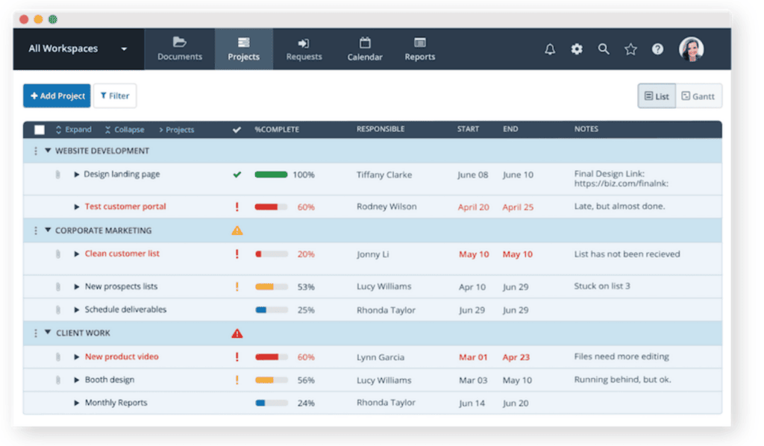Click the Corporate Marketing orange warning icon
The width and height of the screenshot is (764, 446).
coord(237,231)
